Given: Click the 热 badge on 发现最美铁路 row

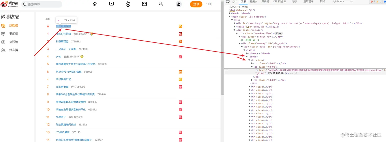Looking at the screenshot, I should 180,26.
